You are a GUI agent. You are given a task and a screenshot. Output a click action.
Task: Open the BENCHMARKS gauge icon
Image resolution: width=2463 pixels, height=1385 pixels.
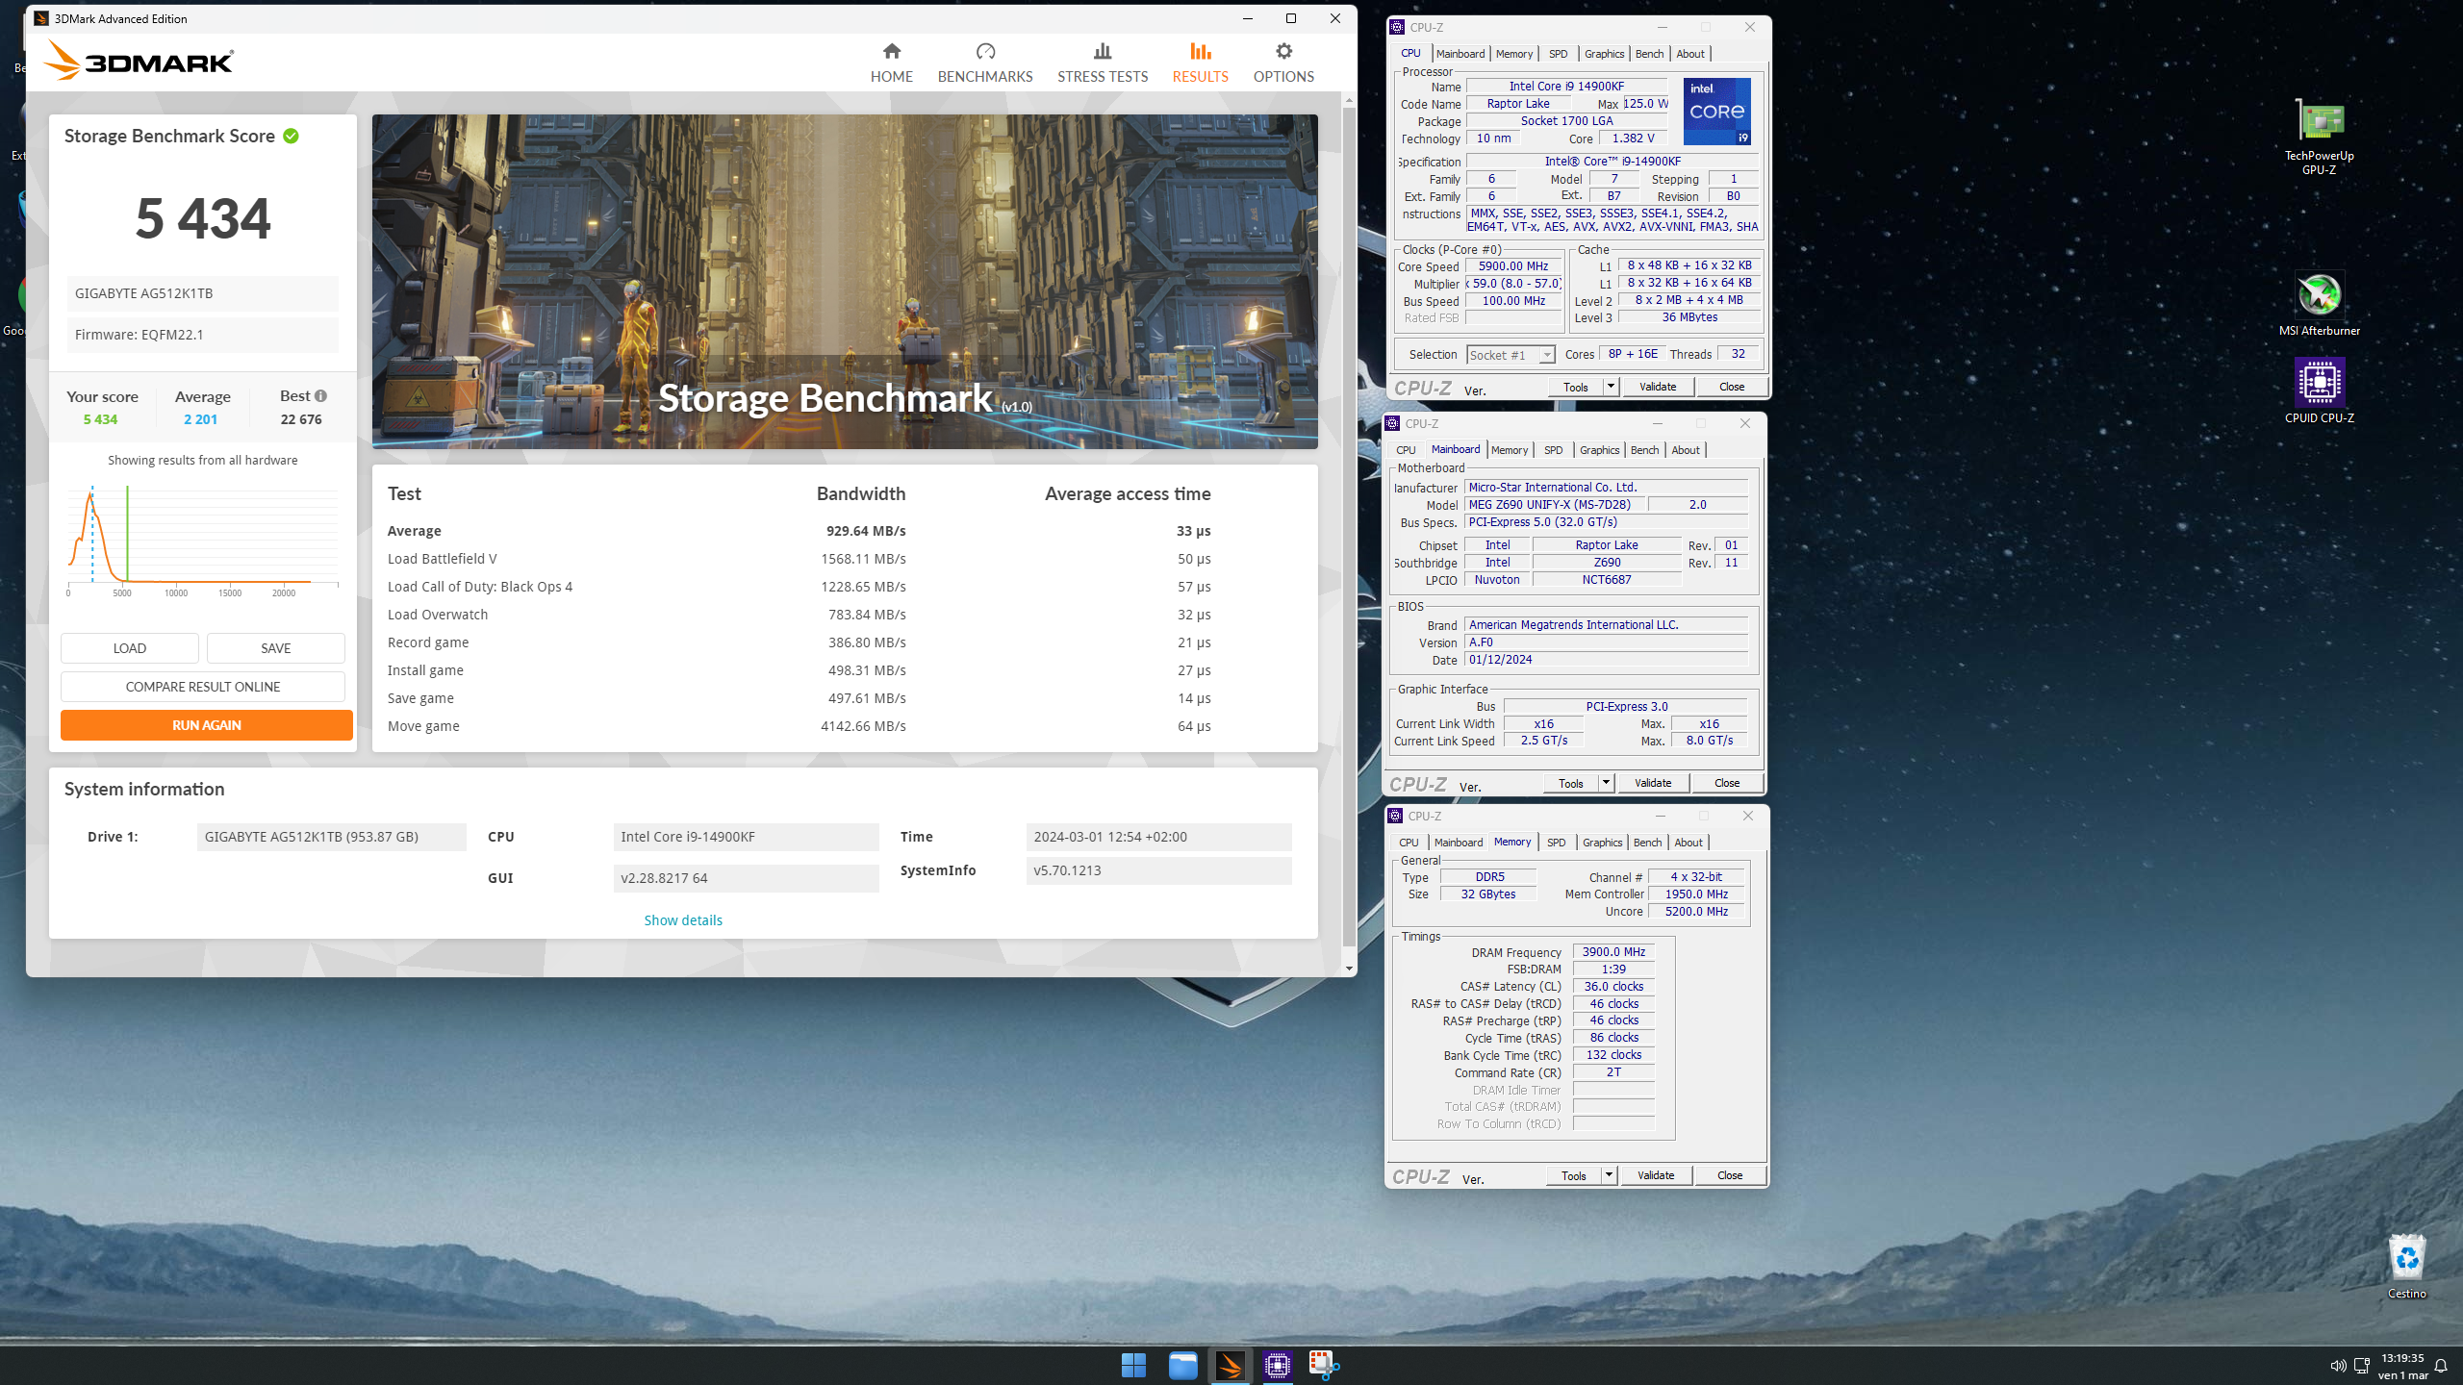click(x=985, y=51)
